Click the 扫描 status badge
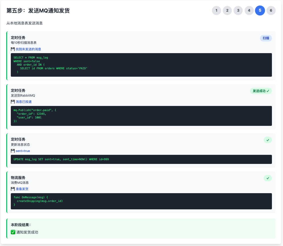Screen dimensions: 283x246 [x=266, y=38]
